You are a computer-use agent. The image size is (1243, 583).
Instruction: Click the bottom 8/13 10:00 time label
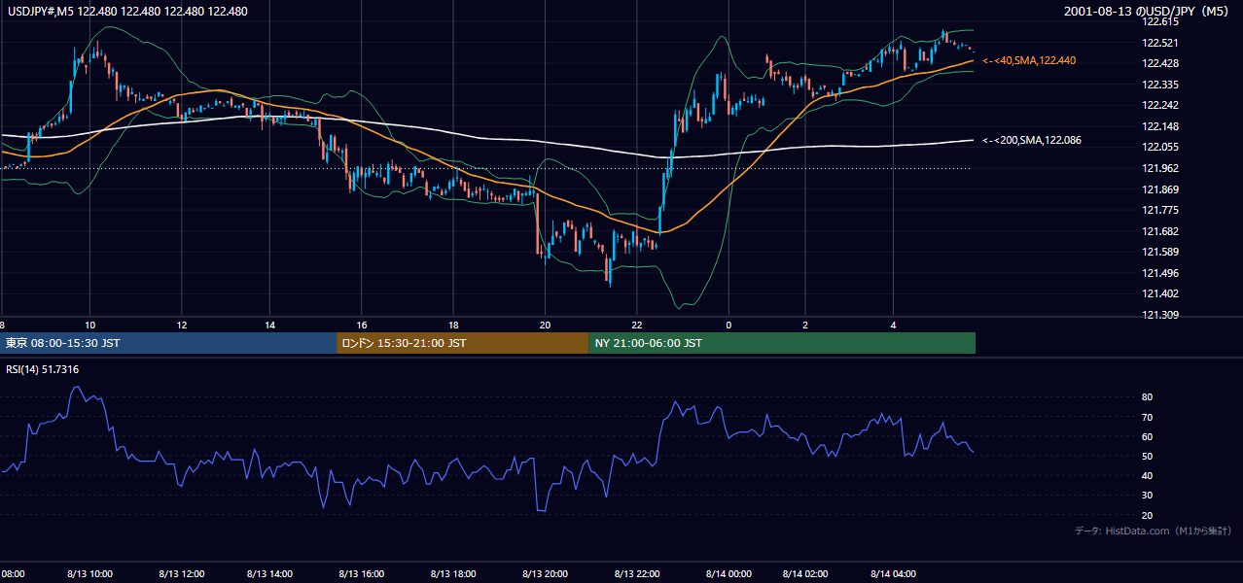(90, 573)
